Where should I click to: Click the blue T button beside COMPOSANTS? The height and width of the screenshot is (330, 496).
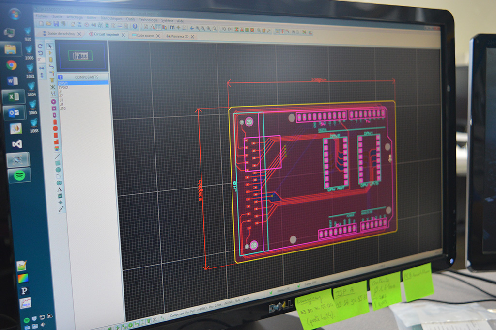(61, 78)
